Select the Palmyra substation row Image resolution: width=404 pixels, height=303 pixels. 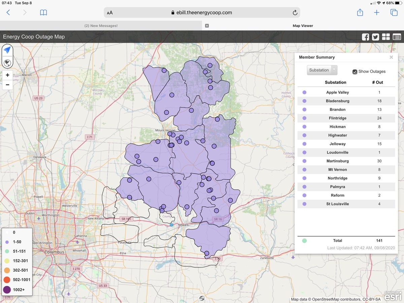point(346,187)
